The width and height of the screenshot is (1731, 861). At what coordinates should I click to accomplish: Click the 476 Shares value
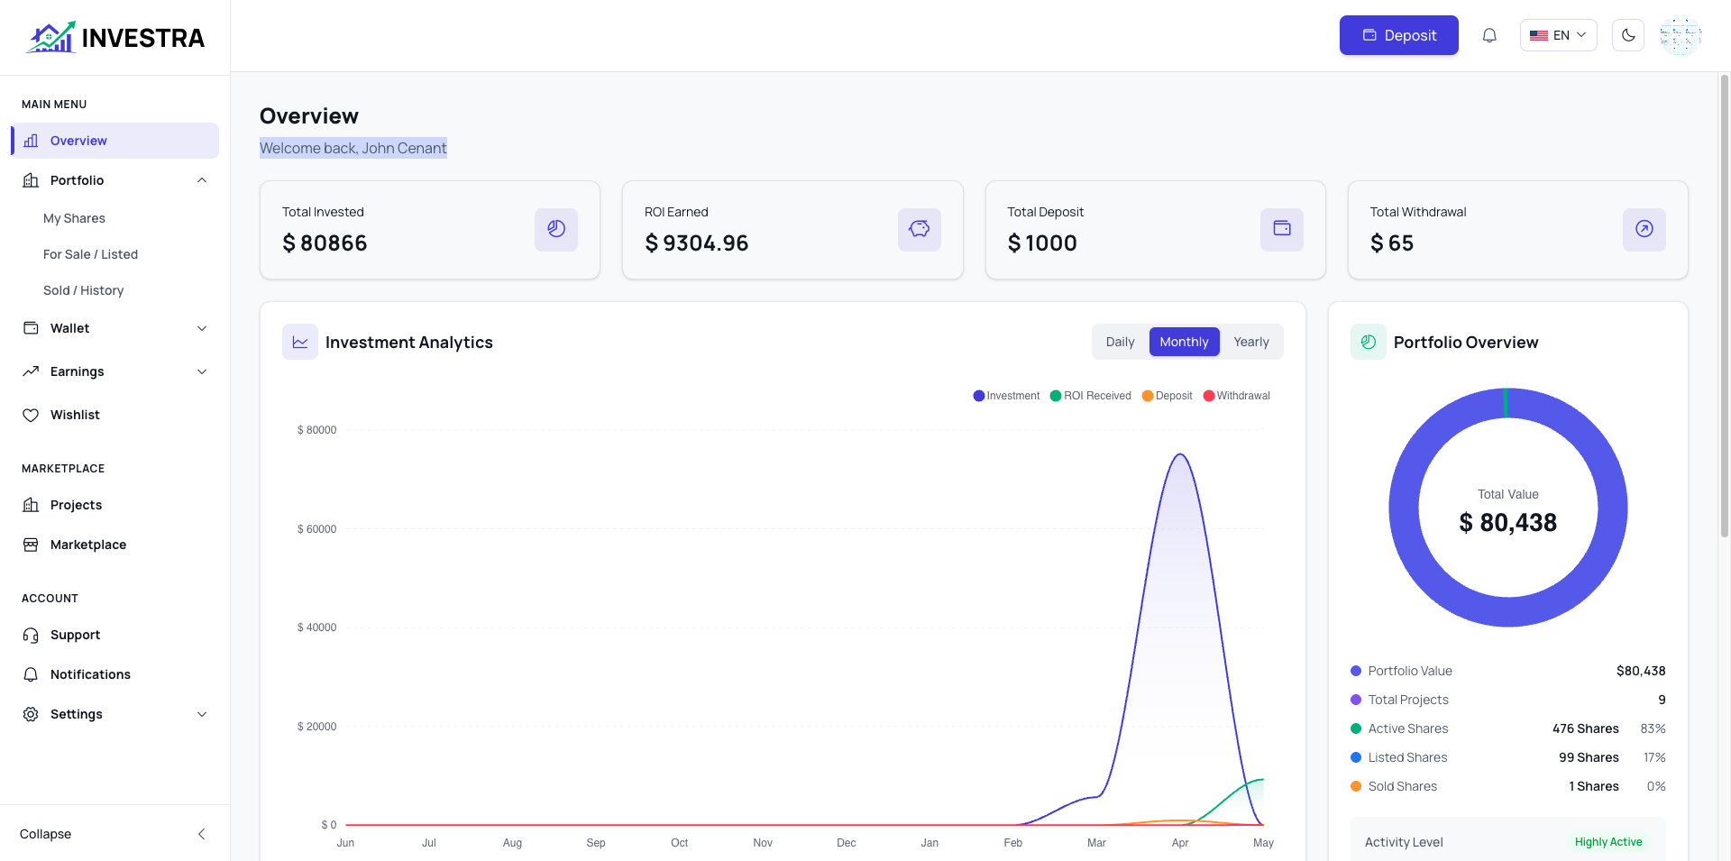pyautogui.click(x=1586, y=728)
